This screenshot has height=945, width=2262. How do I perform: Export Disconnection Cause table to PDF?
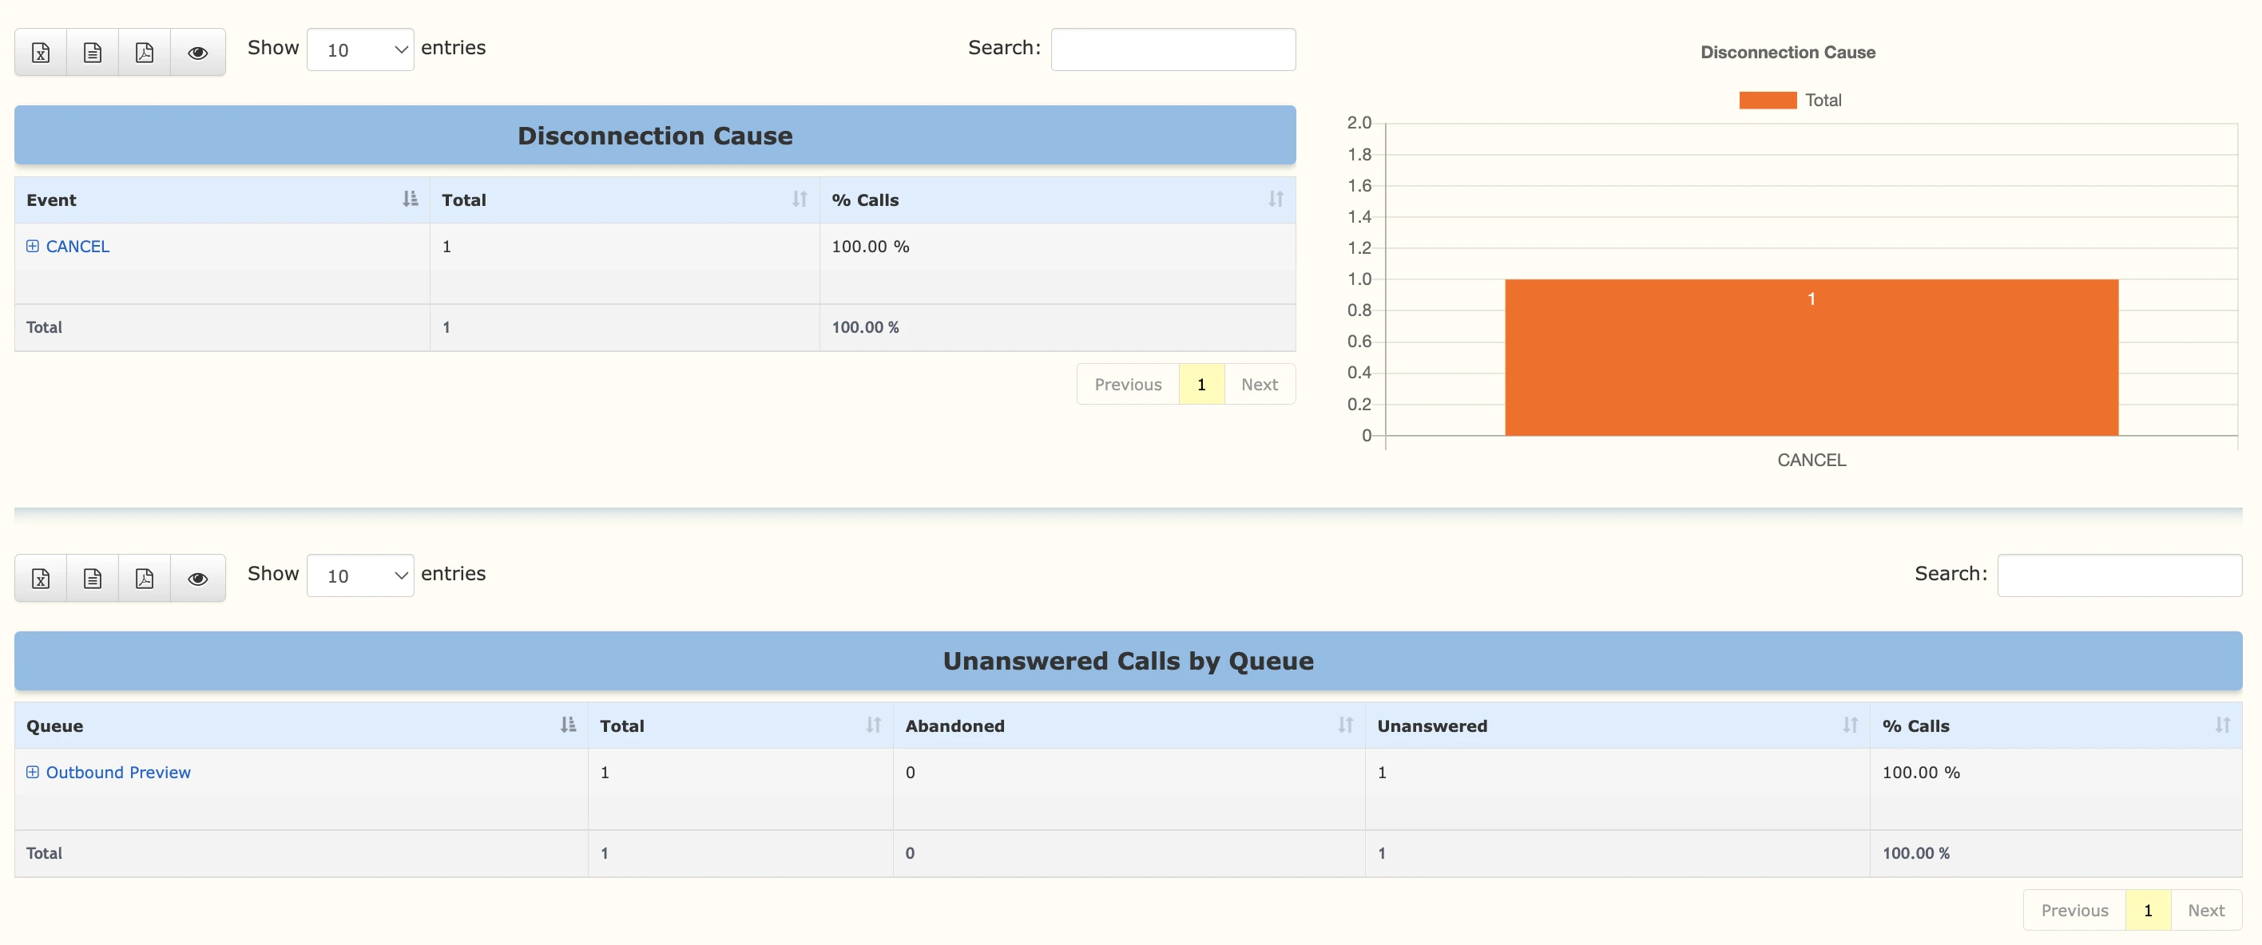point(144,52)
